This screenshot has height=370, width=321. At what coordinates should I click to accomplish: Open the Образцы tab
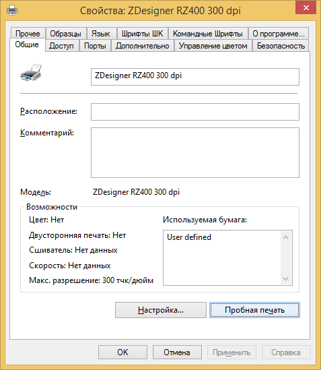pos(65,34)
